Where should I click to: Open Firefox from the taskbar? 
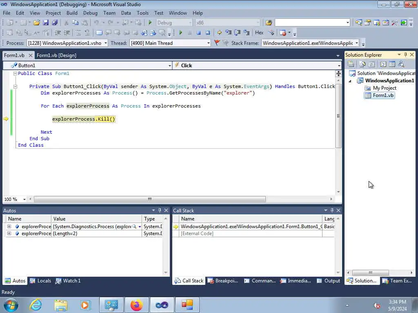[x=136, y=305]
